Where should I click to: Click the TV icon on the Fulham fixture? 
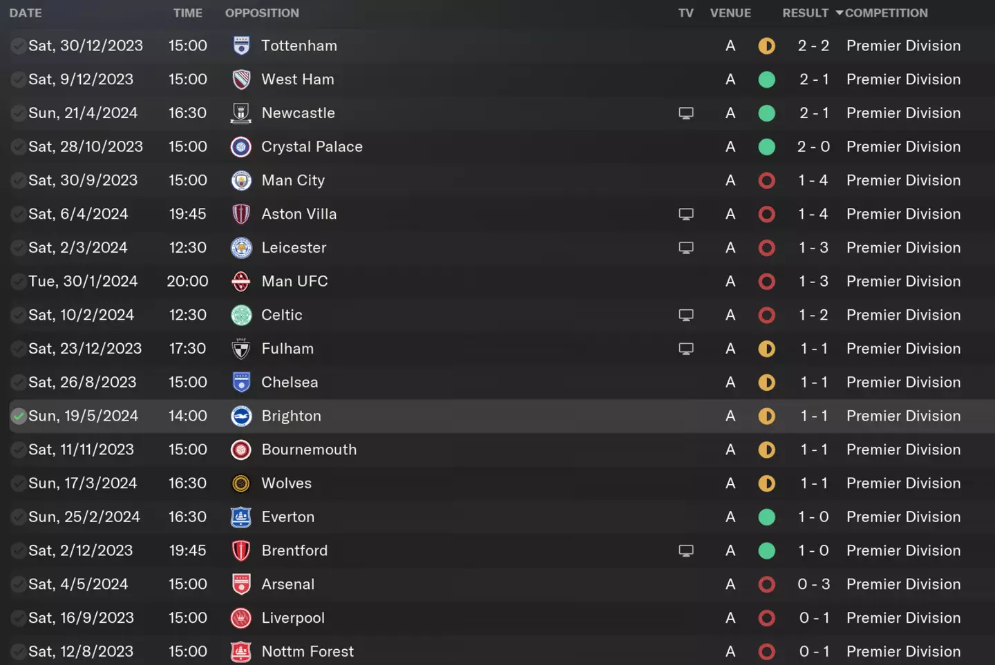click(685, 349)
